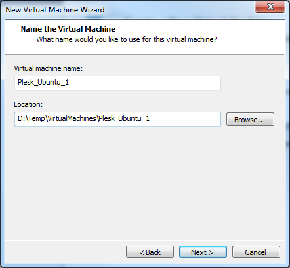Screen dimensions: 290x268
Task: Click the "Virtual machine name:" label
Action: pos(49,68)
